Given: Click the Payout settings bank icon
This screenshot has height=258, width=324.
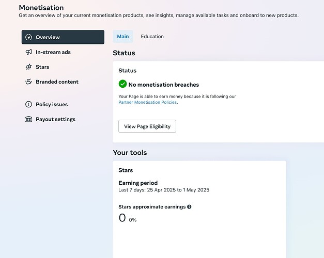Looking at the screenshot, I should (28, 119).
